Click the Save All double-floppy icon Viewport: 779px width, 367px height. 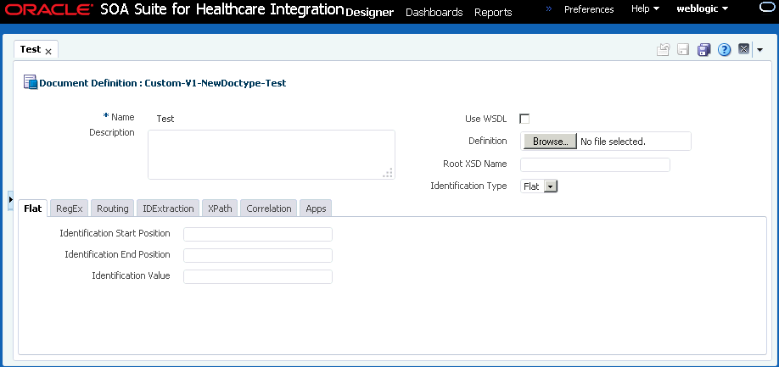coord(704,50)
